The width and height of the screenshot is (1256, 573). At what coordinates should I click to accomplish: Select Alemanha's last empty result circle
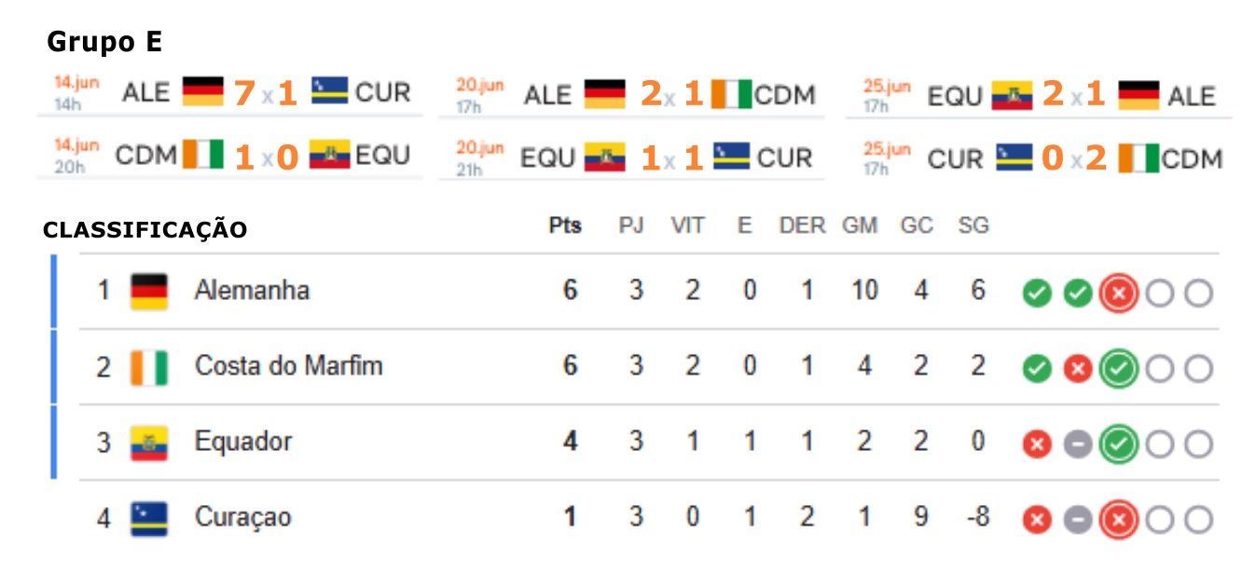click(1198, 293)
